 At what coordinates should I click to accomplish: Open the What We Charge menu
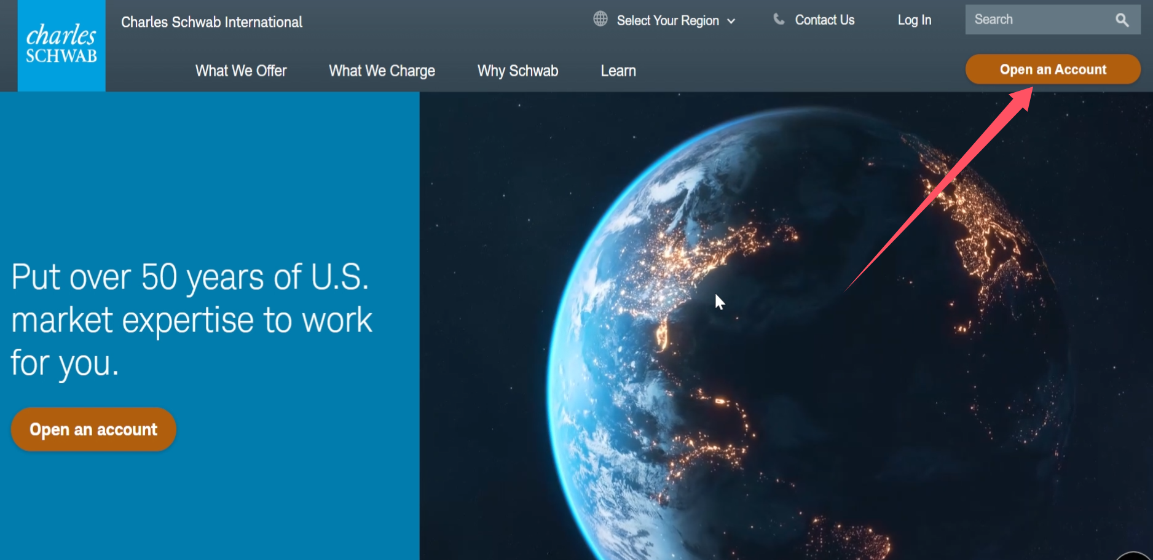pos(382,71)
